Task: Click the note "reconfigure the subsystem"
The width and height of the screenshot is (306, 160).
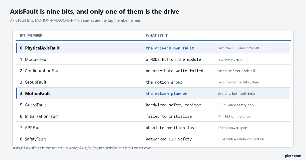Action: click(238, 82)
